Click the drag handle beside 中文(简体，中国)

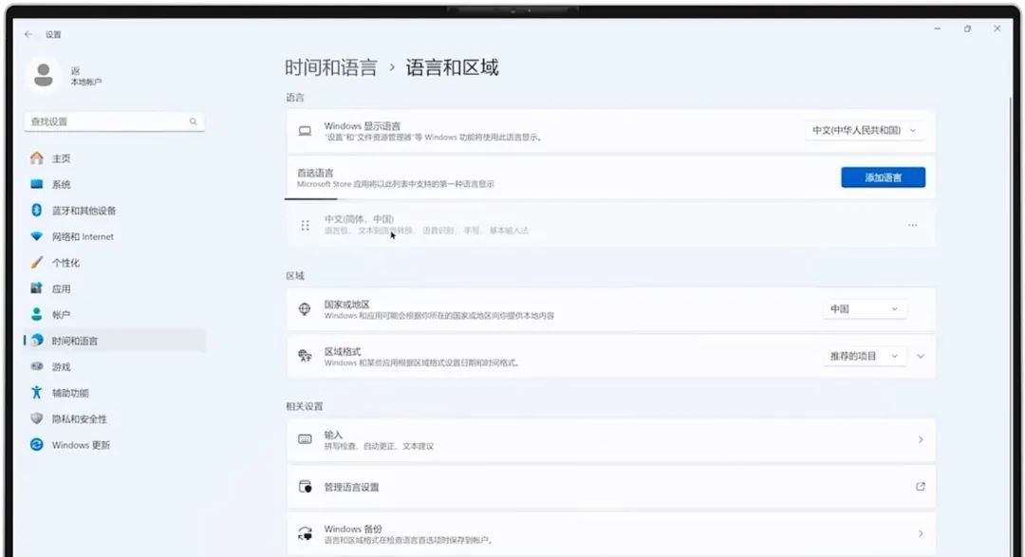(305, 226)
